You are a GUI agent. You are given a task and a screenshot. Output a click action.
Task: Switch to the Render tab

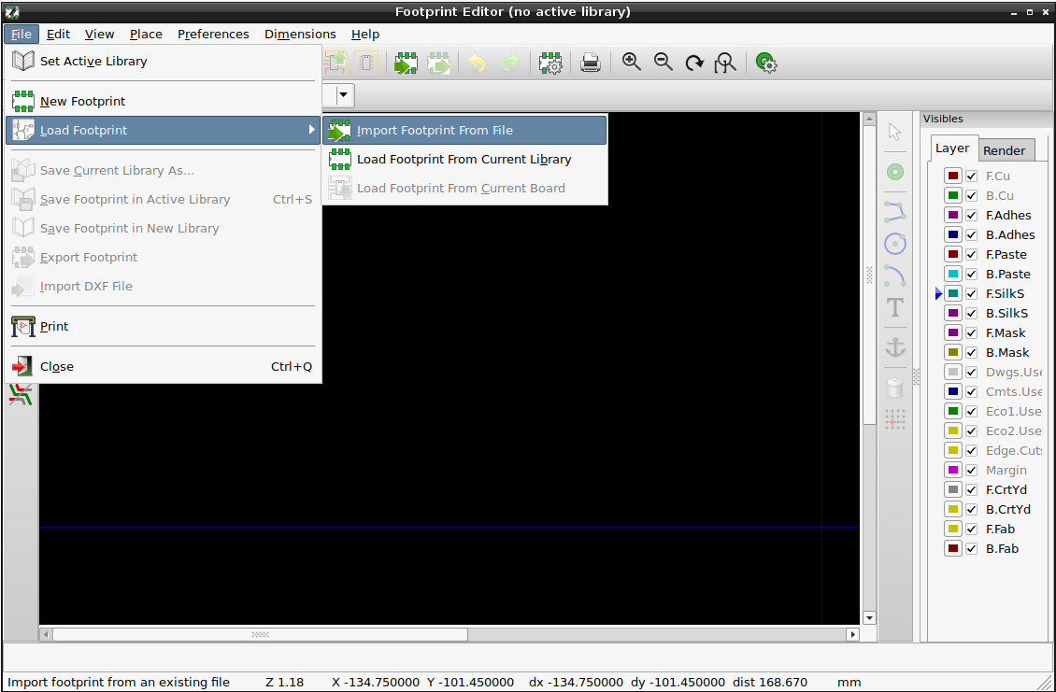(1005, 150)
